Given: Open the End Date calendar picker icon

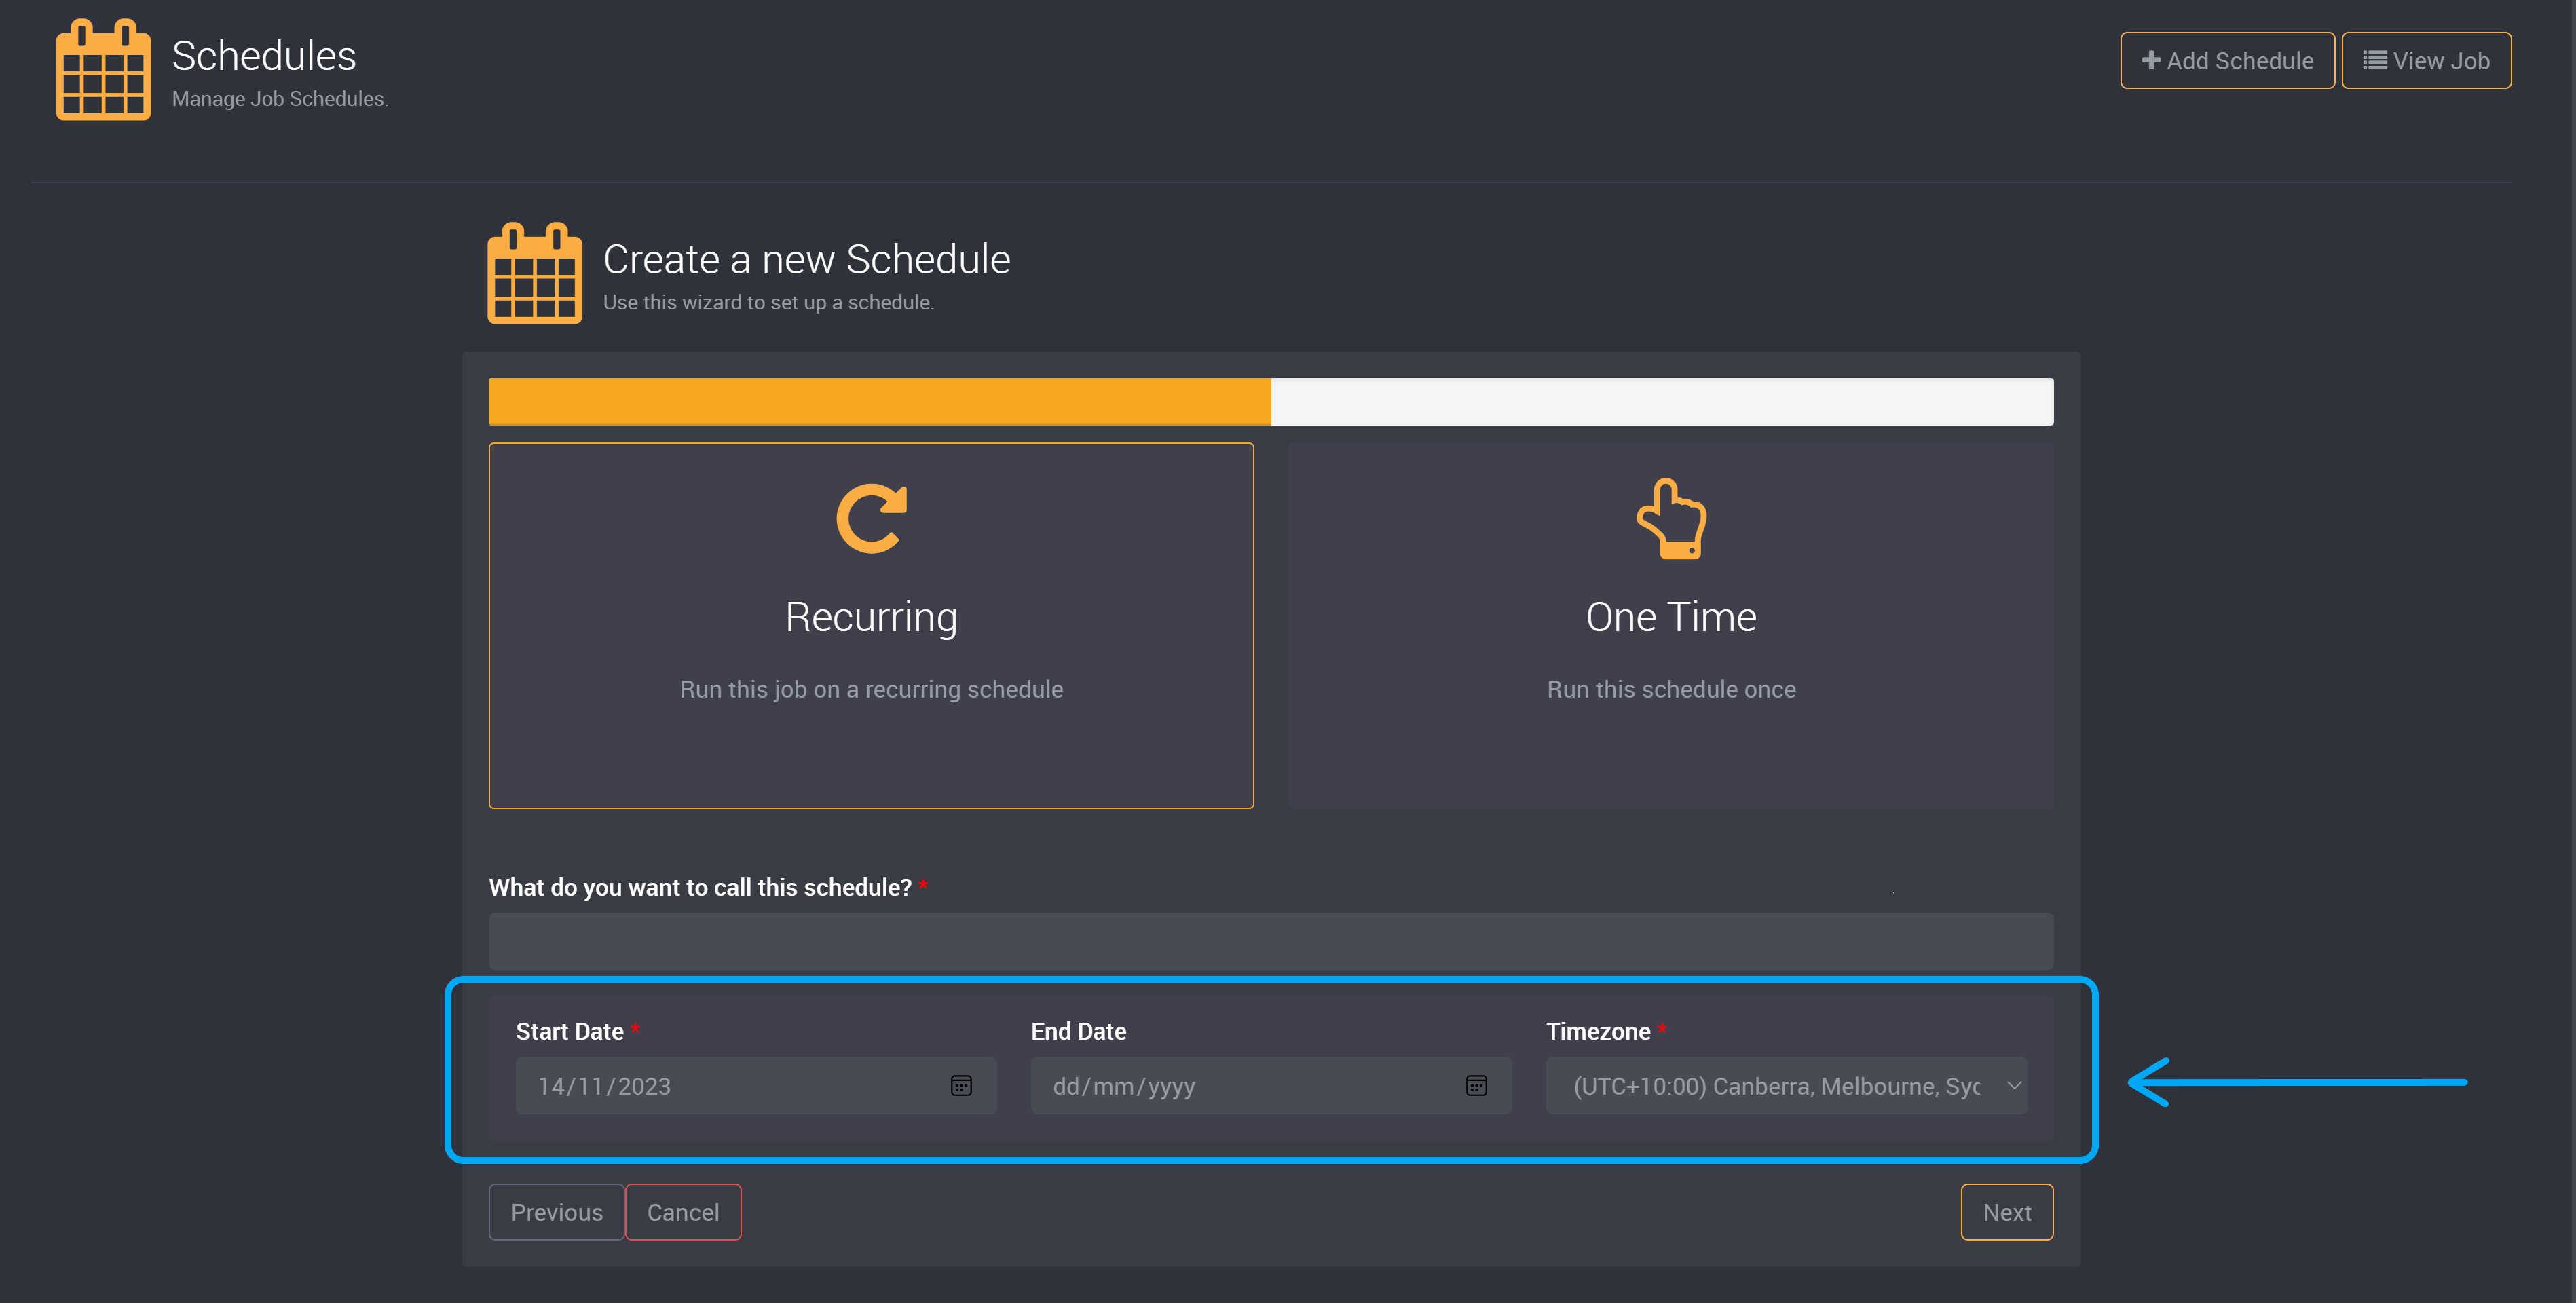Looking at the screenshot, I should coord(1476,1086).
